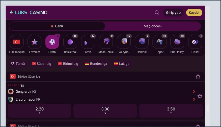
Task: Switch to the Canlı tab
Action: tap(57, 26)
